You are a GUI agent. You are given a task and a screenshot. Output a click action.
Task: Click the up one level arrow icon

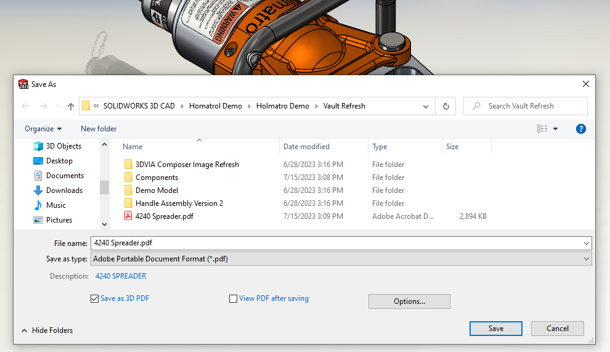pos(71,106)
